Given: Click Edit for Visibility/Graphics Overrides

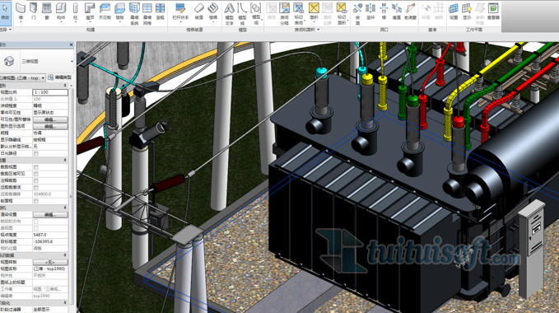Looking at the screenshot, I should click(50, 119).
